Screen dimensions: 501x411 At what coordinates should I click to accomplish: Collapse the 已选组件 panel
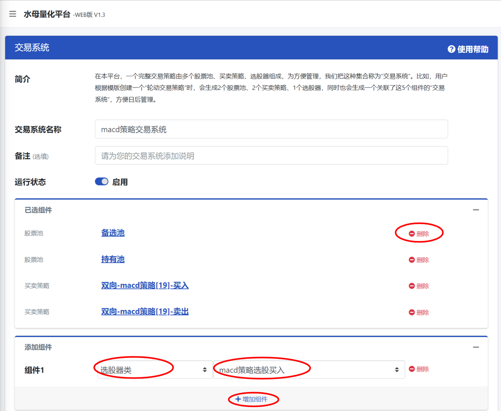point(476,210)
